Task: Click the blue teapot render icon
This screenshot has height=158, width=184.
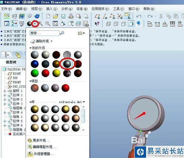Action: [x=37, y=16]
